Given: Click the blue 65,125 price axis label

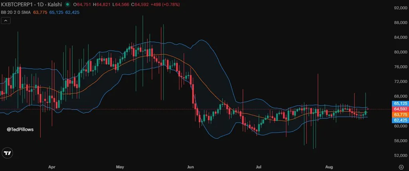Looking at the screenshot, I should coord(400,103).
